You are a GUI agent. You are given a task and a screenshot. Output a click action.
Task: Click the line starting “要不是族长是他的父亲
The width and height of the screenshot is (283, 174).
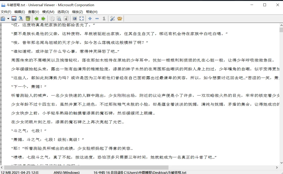(x=119, y=34)
